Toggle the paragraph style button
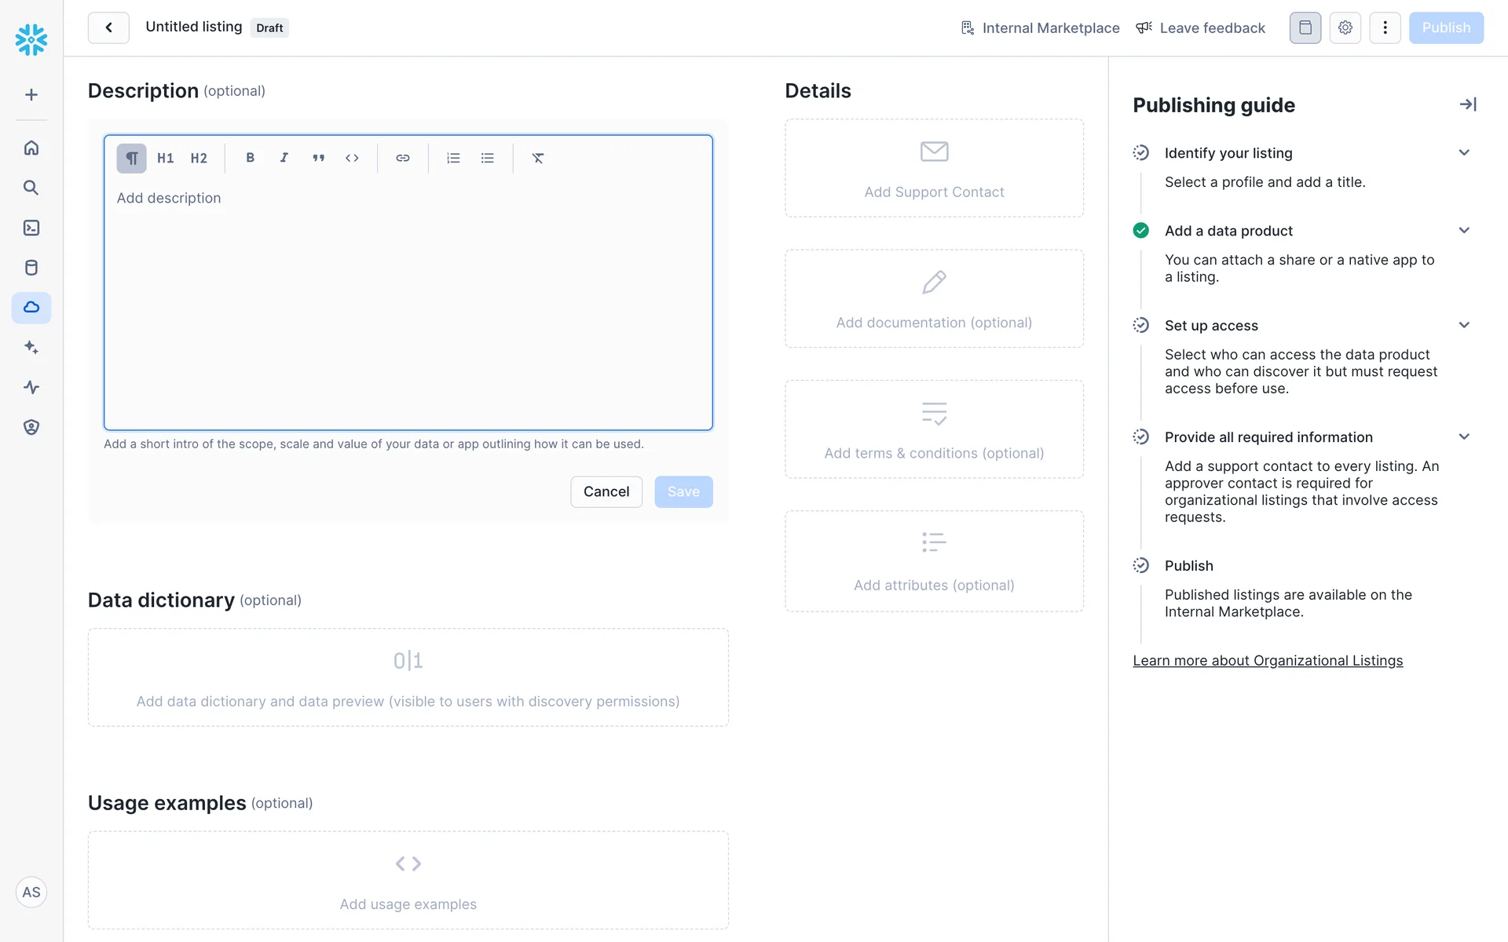Screen dimensions: 1508x942 (x=131, y=158)
